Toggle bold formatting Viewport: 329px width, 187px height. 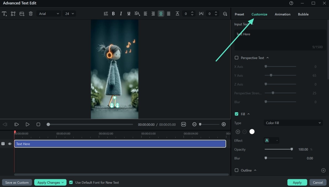pos(113,14)
